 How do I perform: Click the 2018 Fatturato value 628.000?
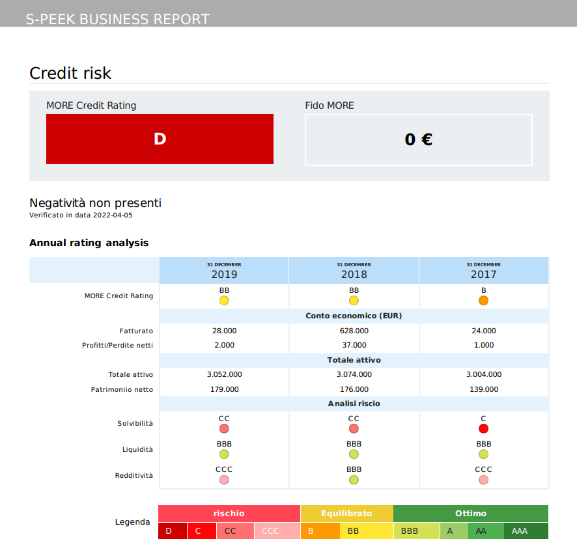tap(354, 331)
